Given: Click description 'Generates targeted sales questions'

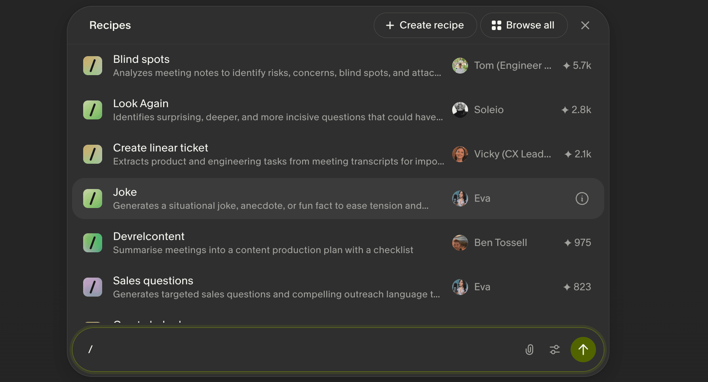Looking at the screenshot, I should tap(276, 294).
